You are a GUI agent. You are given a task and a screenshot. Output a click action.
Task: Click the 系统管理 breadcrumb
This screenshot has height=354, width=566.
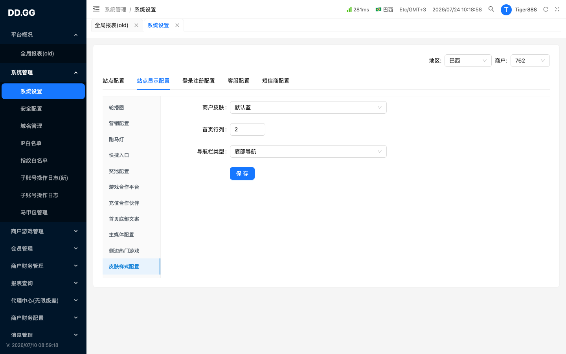click(116, 9)
